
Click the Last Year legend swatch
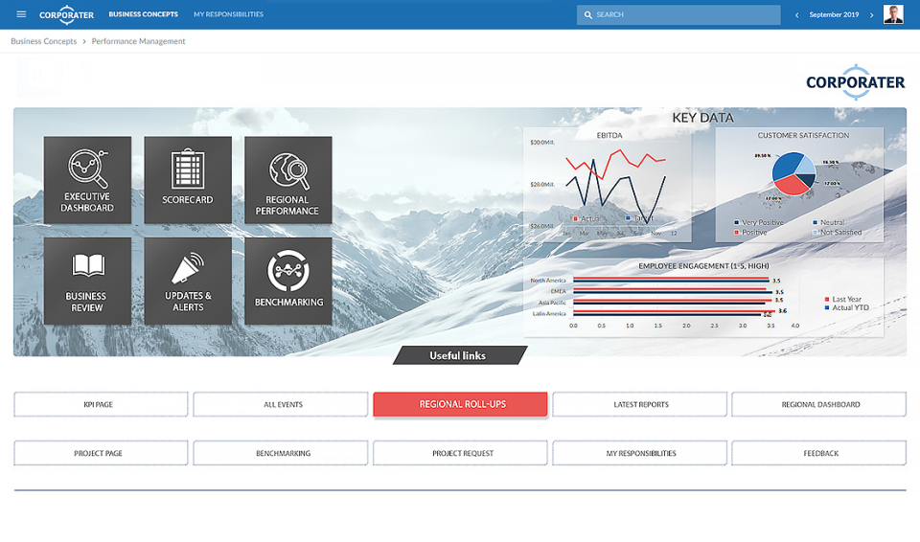click(x=827, y=299)
